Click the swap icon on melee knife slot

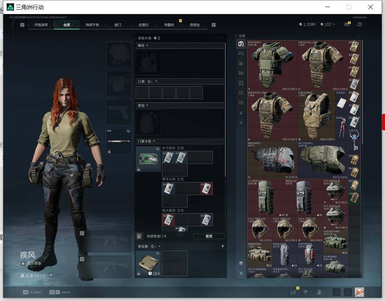click(x=128, y=131)
